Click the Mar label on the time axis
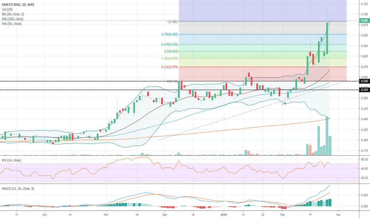 coord(338,215)
